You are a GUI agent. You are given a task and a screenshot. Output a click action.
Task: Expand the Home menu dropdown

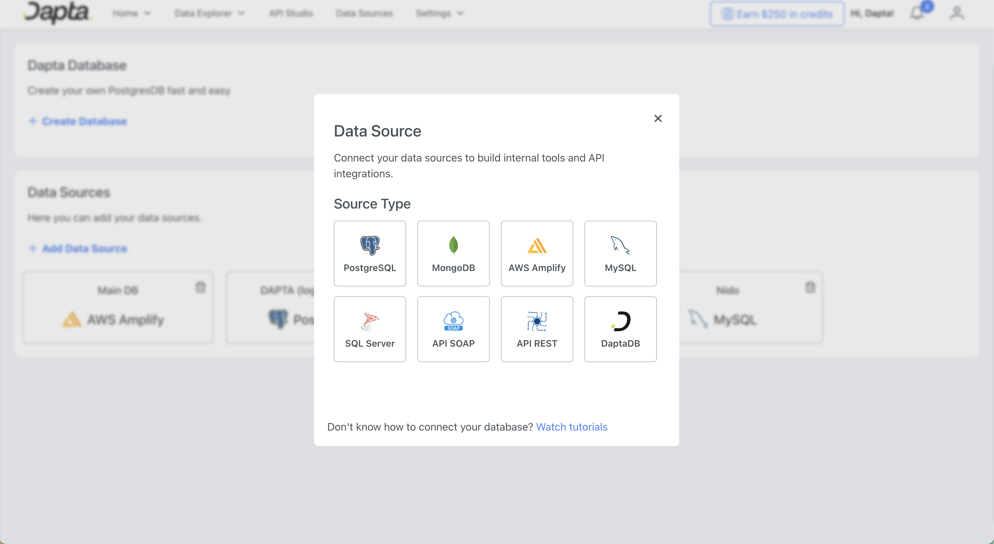click(131, 13)
